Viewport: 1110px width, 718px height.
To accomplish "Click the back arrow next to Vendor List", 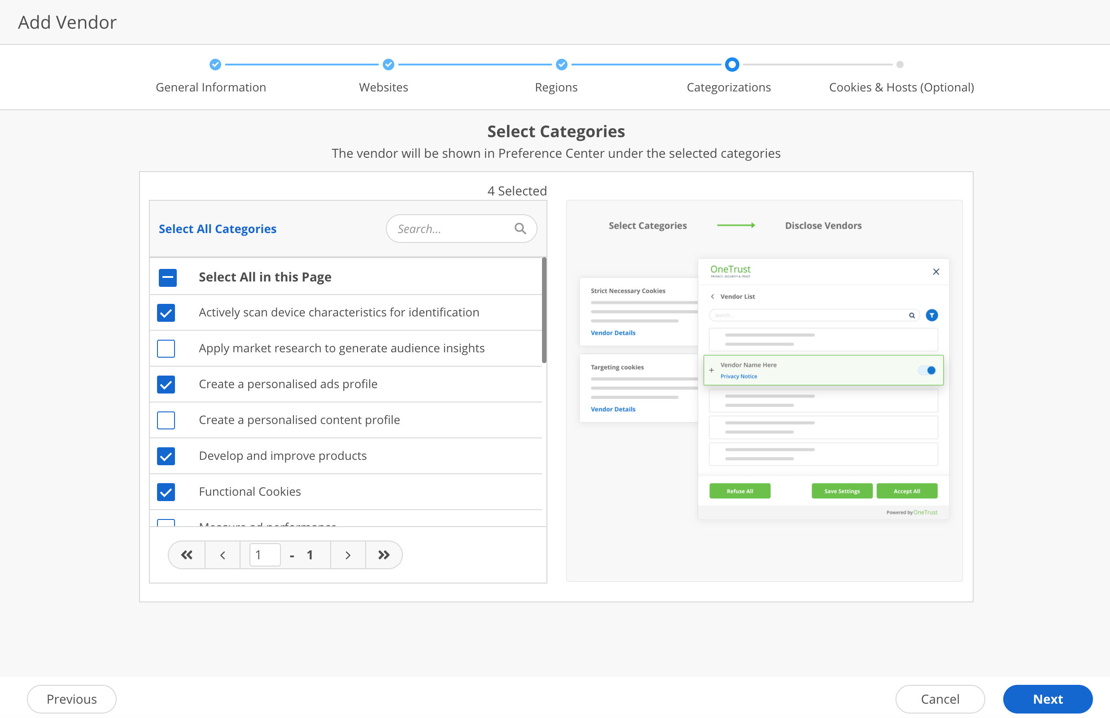I will pos(712,296).
